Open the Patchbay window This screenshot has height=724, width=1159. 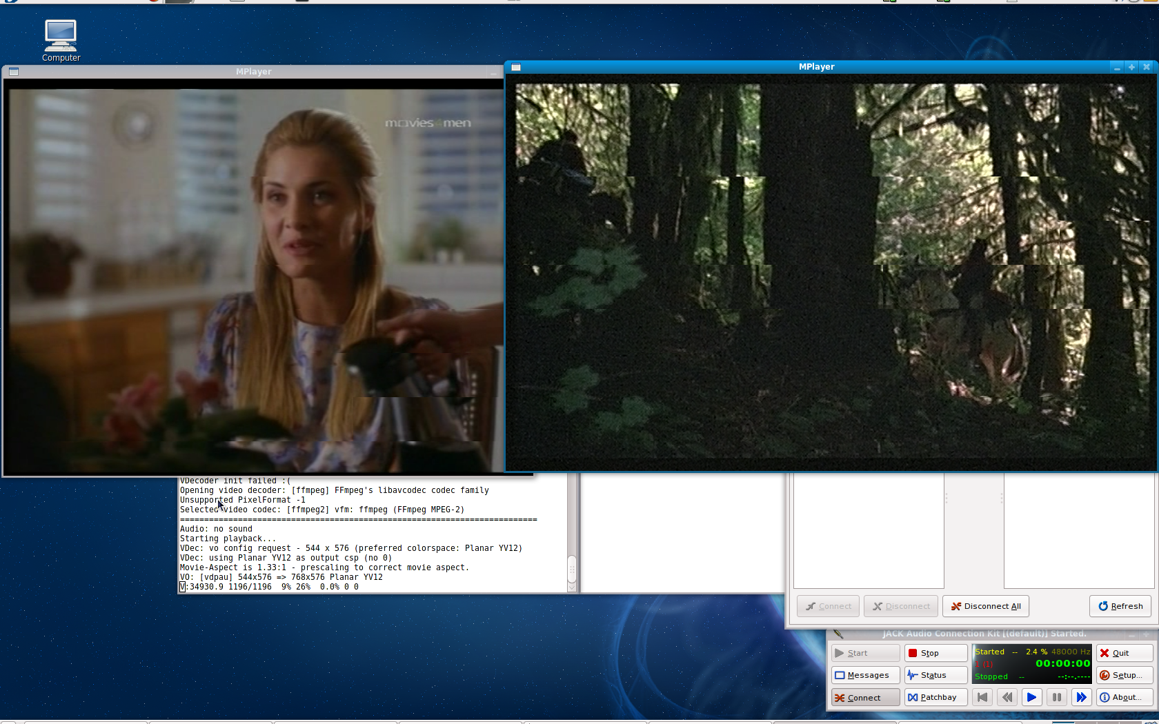[936, 697]
